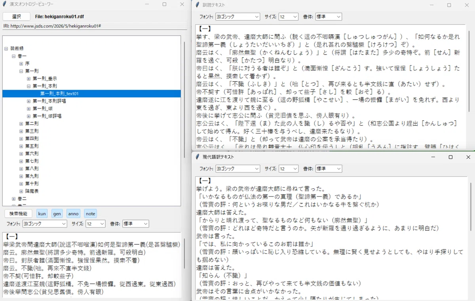475x301 pixels.
Task: Open font dropdown in 訓読テキスト window
Action: [237, 17]
